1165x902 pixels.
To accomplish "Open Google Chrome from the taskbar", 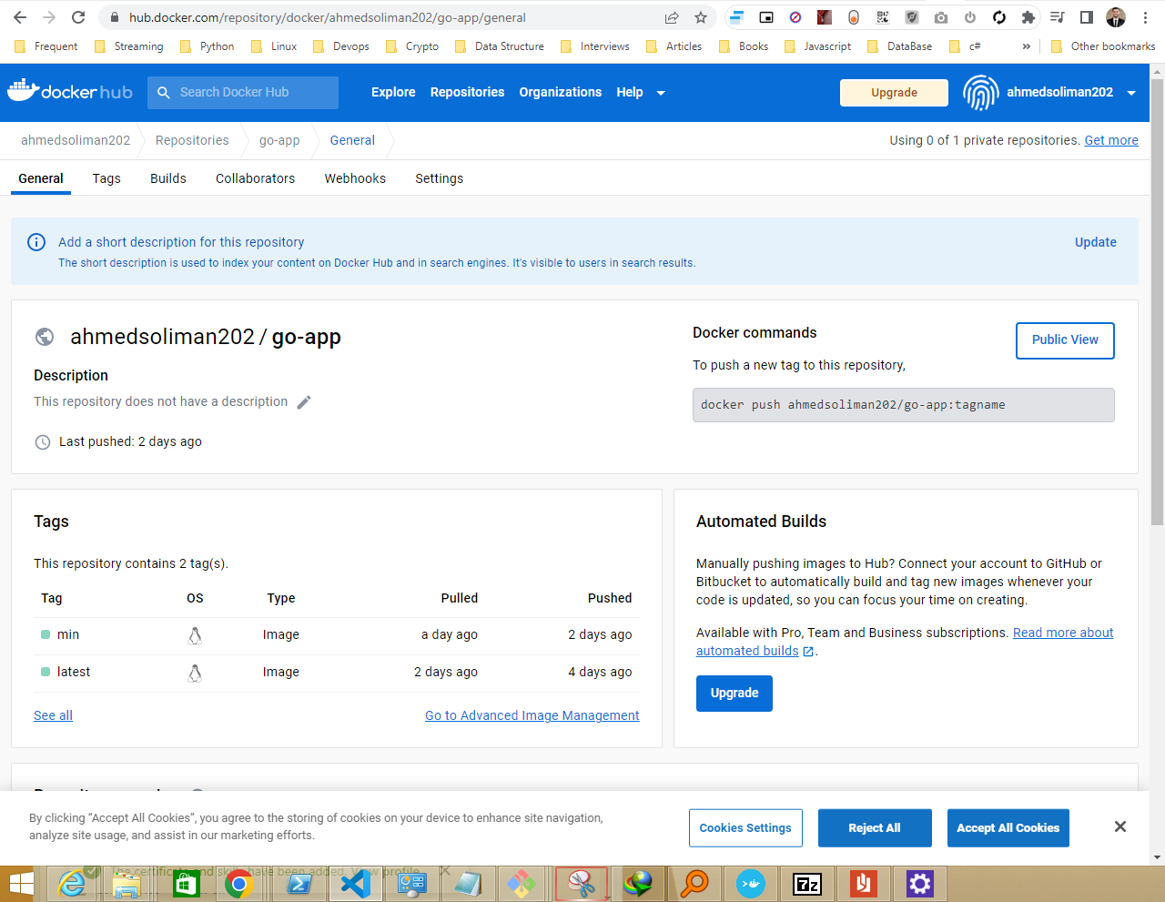I will pos(238,884).
